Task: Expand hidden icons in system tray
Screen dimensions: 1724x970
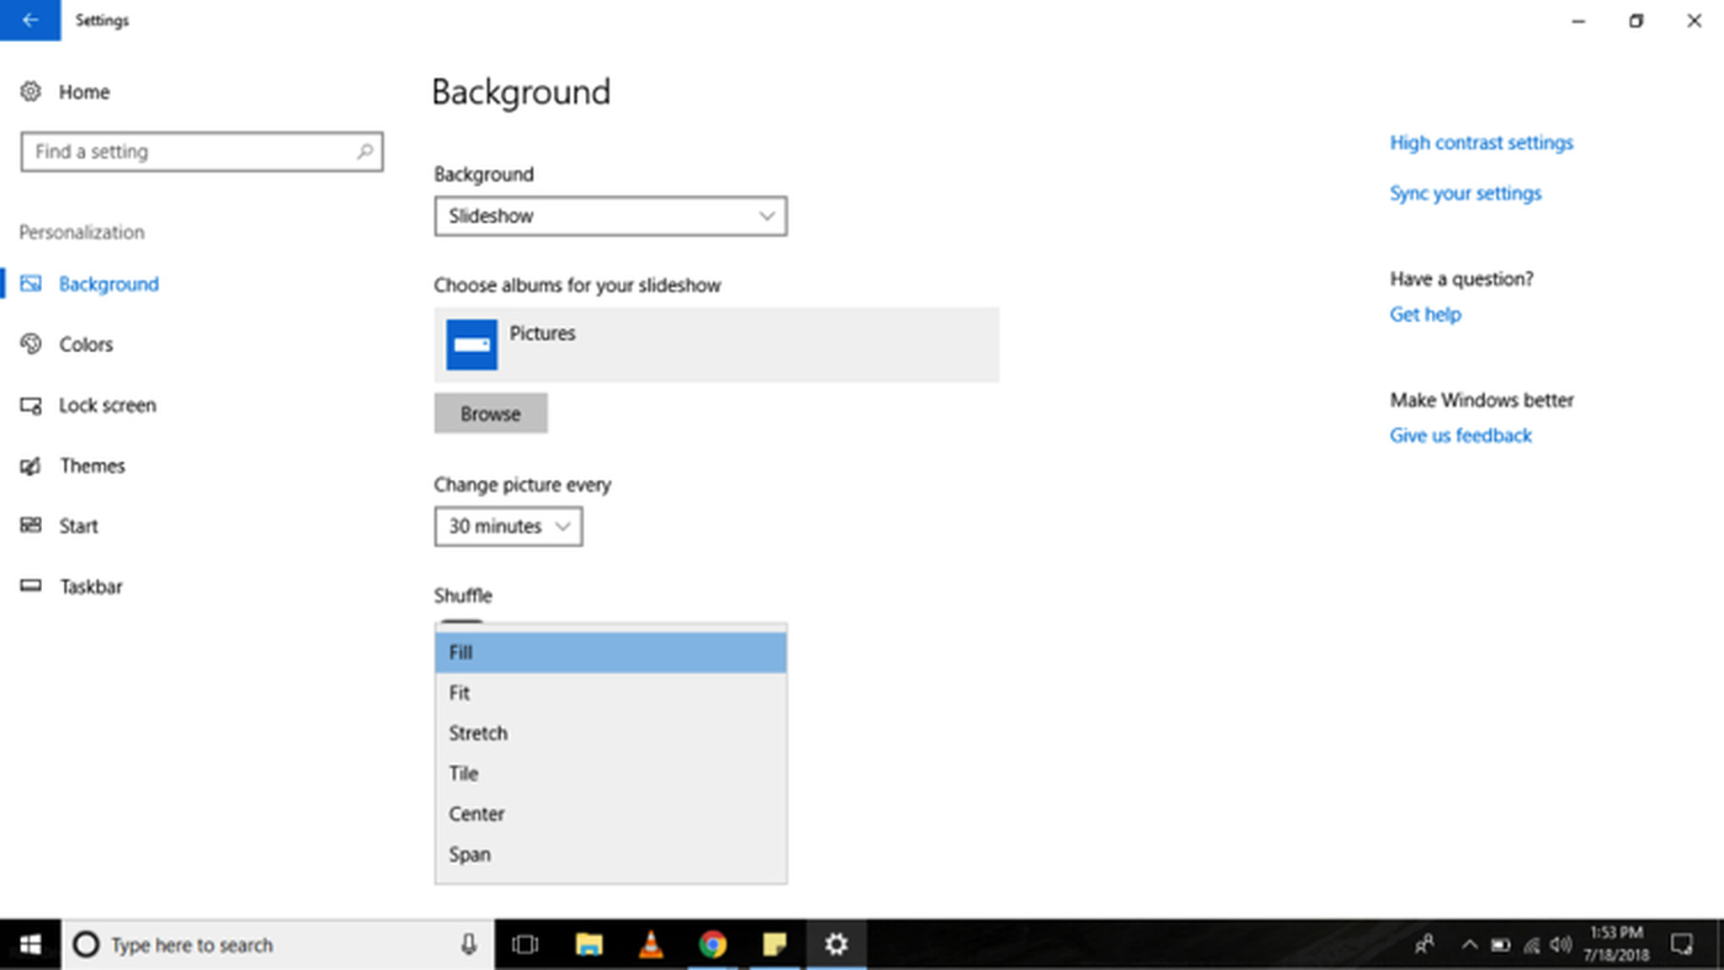Action: (x=1470, y=944)
